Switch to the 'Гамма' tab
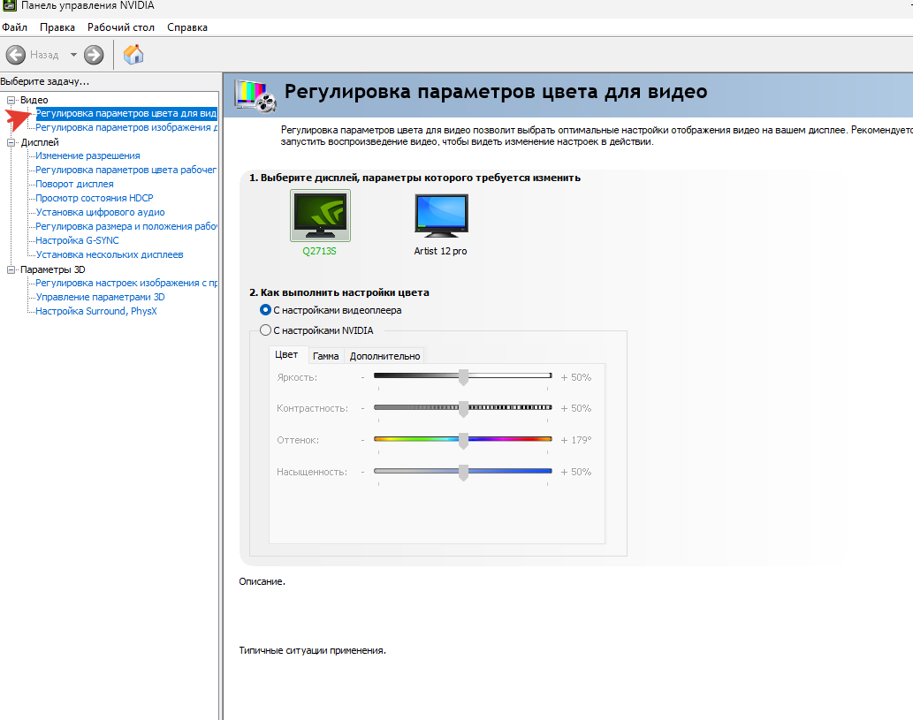 [x=325, y=356]
